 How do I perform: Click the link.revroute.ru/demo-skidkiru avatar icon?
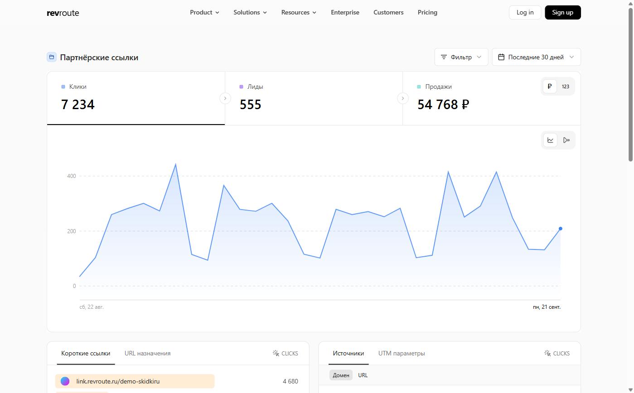65,381
